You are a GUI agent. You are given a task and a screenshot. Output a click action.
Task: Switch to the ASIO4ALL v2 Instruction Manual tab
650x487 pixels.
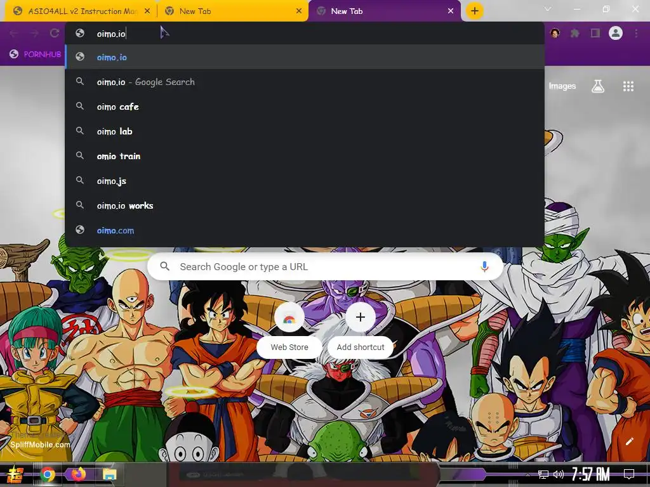point(79,11)
